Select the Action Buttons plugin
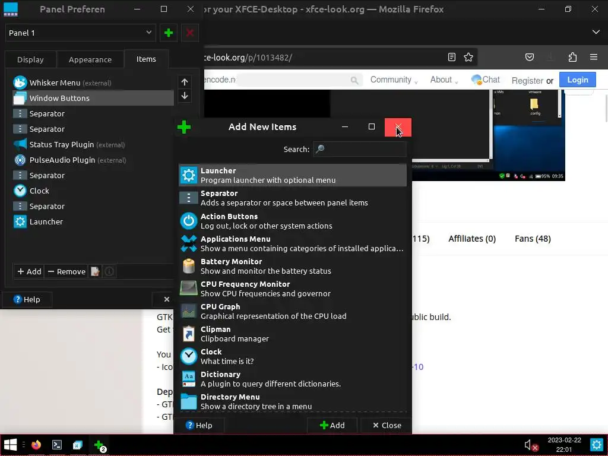 click(292, 221)
